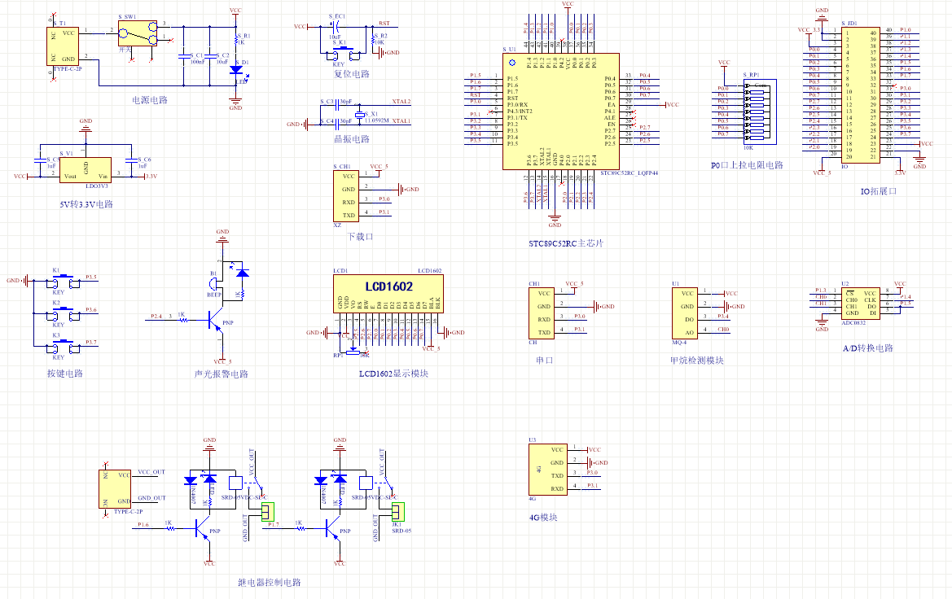This screenshot has height=599, width=952.
Task: Select the K2 push button switch
Action: pyautogui.click(x=64, y=315)
